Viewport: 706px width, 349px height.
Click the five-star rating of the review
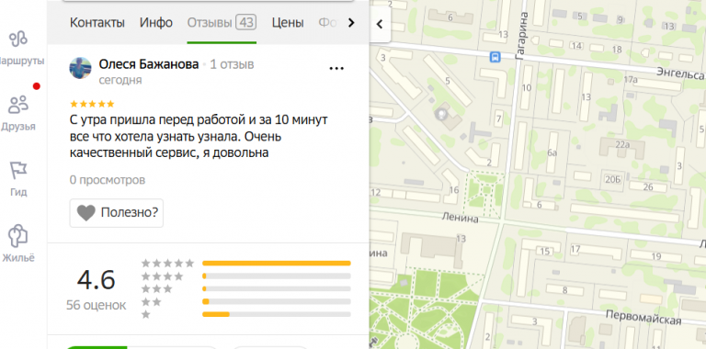tap(92, 104)
